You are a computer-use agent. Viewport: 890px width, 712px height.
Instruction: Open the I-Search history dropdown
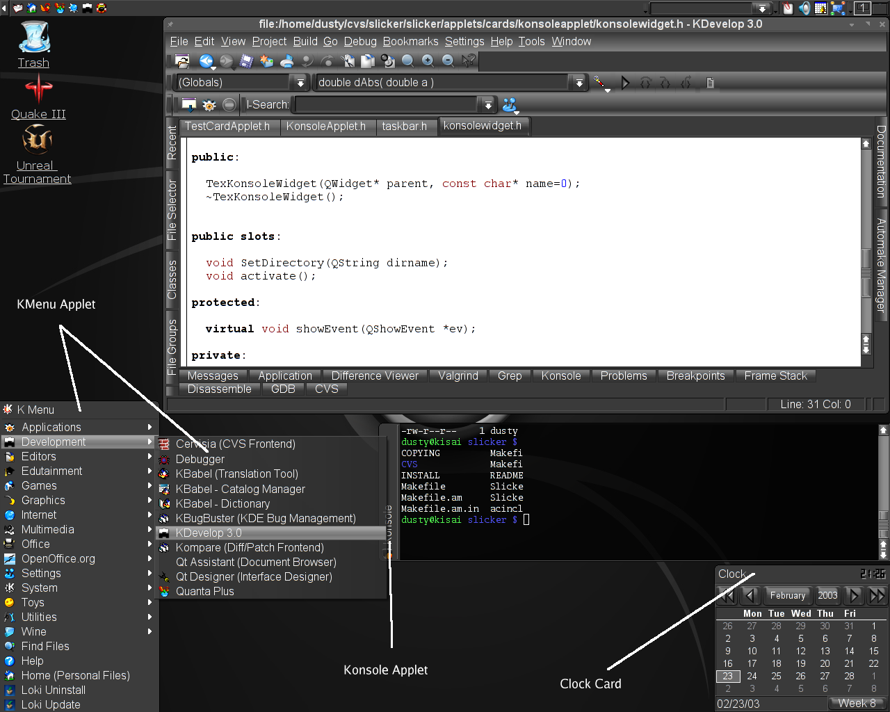click(488, 105)
